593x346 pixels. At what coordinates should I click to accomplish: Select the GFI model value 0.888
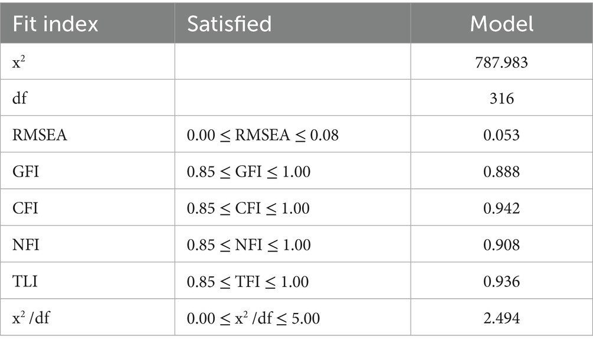pyautogui.click(x=502, y=172)
